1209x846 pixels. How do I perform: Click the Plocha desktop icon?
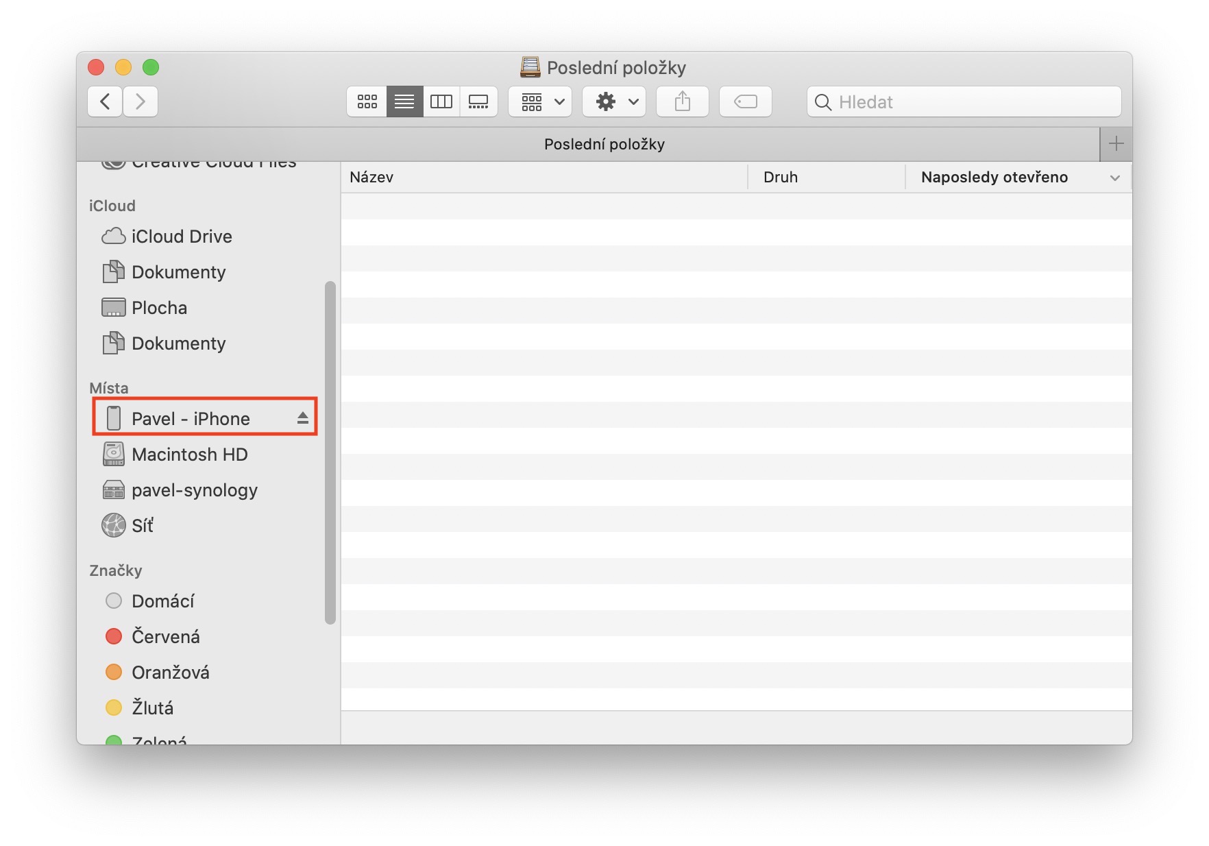114,308
